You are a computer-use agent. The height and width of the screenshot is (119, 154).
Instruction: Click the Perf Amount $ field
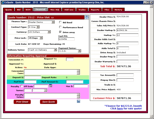click(x=75, y=82)
